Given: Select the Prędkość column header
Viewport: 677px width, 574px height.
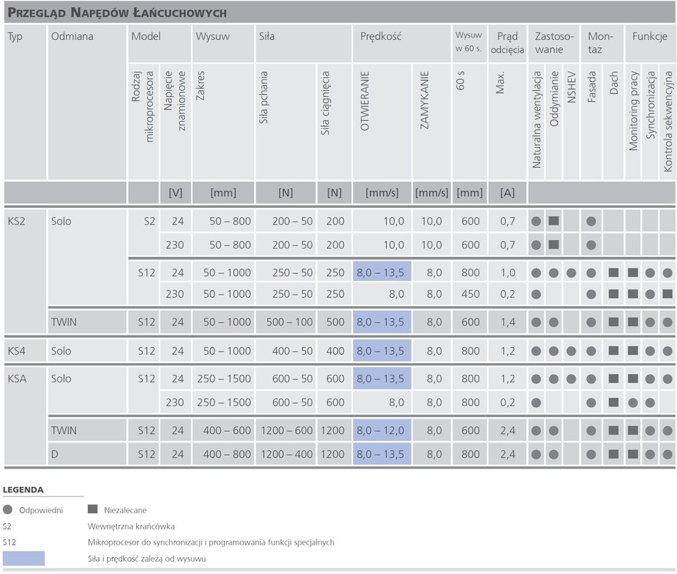Looking at the screenshot, I should 380,36.
